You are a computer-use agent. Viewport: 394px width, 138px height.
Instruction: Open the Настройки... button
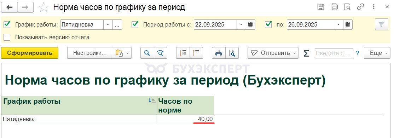90,53
